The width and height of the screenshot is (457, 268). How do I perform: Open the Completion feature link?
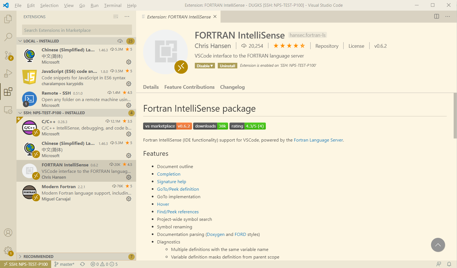tap(169, 174)
